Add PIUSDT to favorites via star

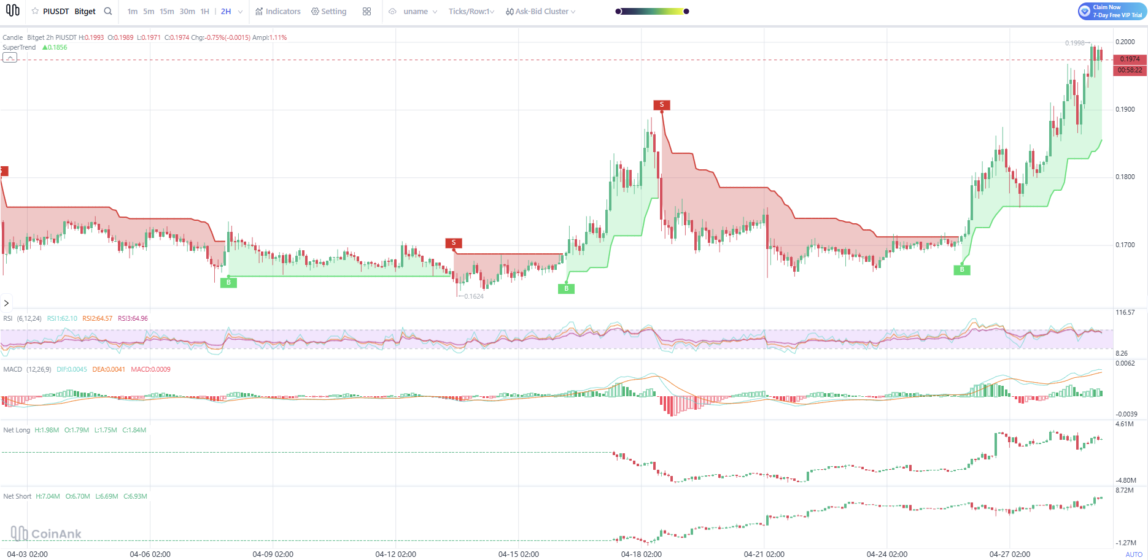35,11
